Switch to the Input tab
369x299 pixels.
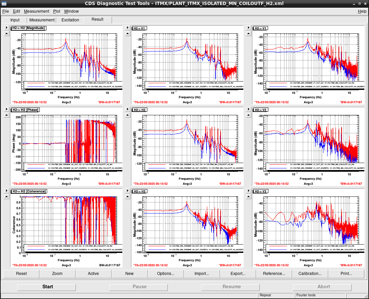point(15,20)
